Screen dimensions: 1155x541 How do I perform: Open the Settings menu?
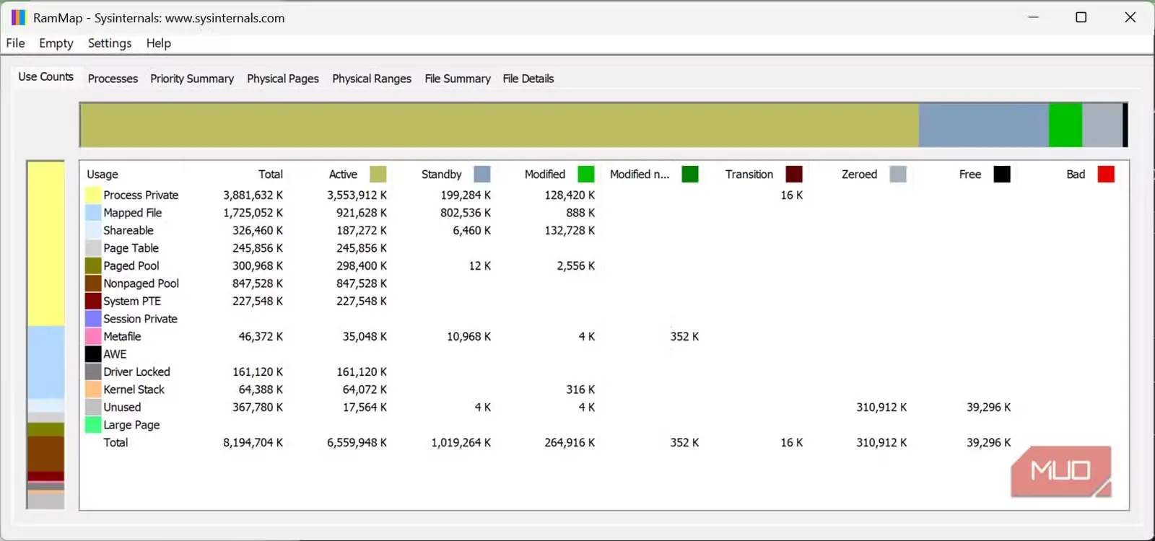click(110, 43)
